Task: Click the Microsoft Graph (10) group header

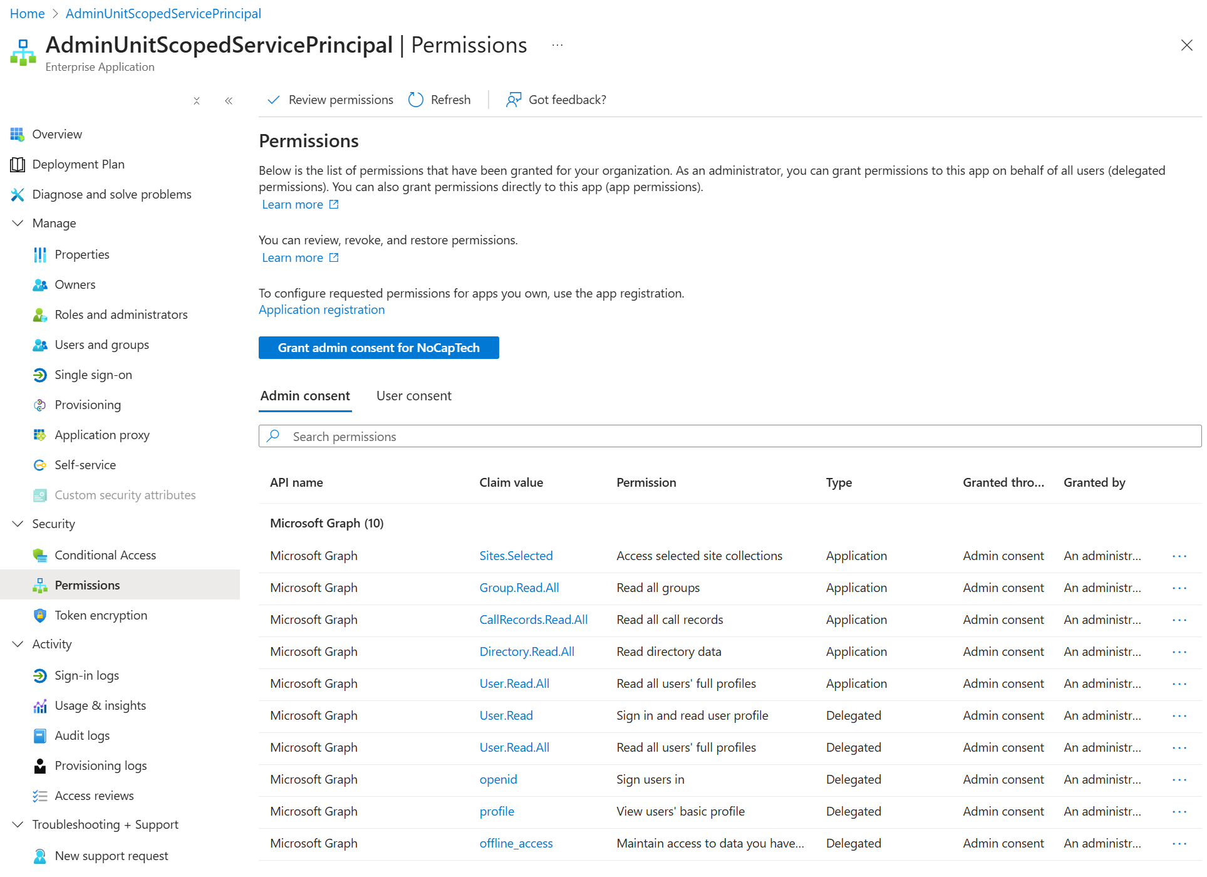Action: click(326, 523)
